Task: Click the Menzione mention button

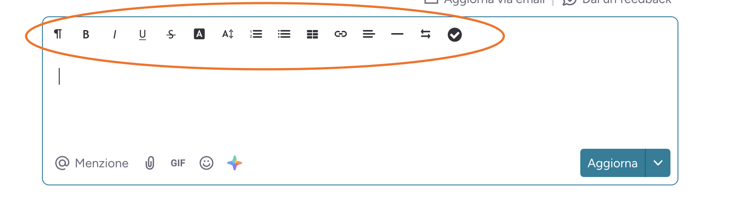Action: pos(92,163)
